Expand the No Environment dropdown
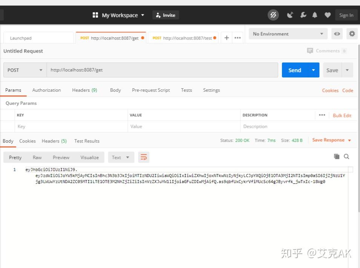 (288, 34)
